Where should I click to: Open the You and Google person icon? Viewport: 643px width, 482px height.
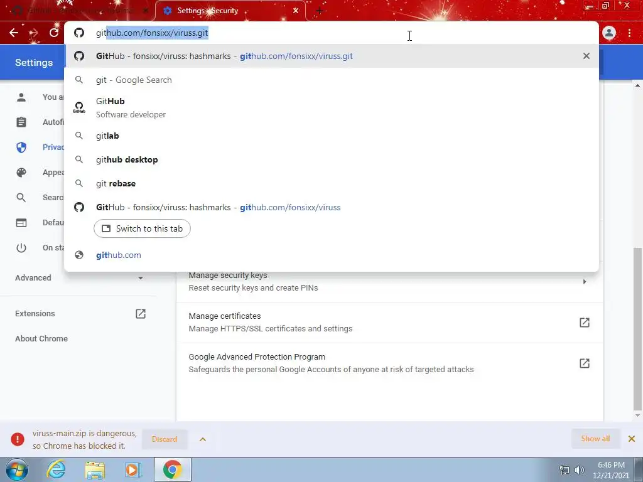click(21, 97)
